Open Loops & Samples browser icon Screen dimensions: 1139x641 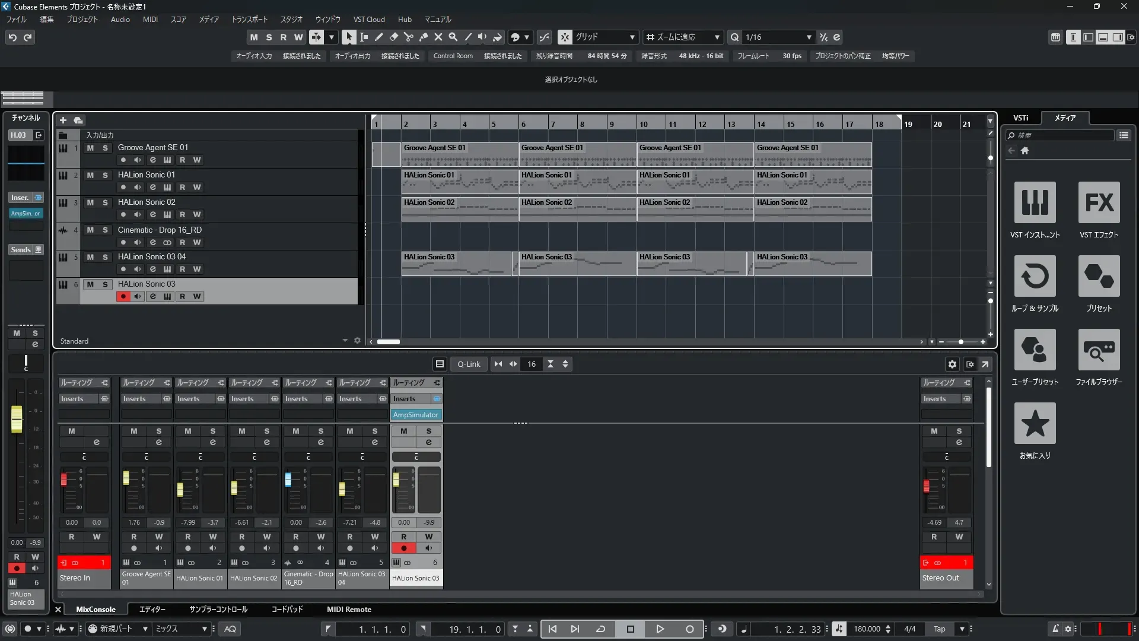[1035, 277]
